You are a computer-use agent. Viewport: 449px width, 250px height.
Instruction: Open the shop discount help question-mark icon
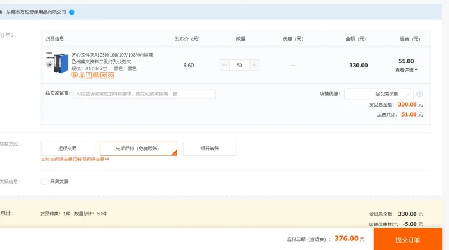(419, 94)
